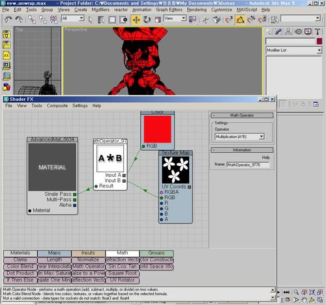This screenshot has width=326, height=305.
Task: Toggle the Spinner Snap icon
Action: coord(262,20)
